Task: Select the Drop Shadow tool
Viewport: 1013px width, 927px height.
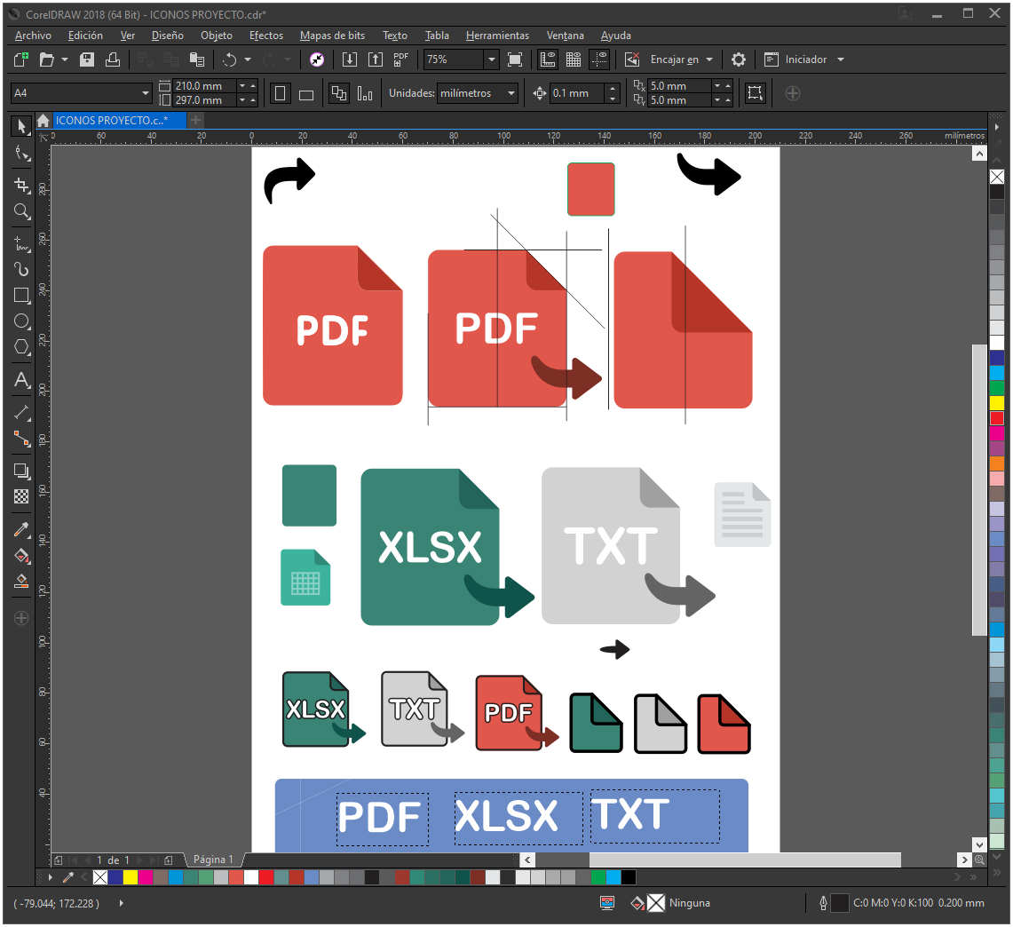Action: point(21,471)
